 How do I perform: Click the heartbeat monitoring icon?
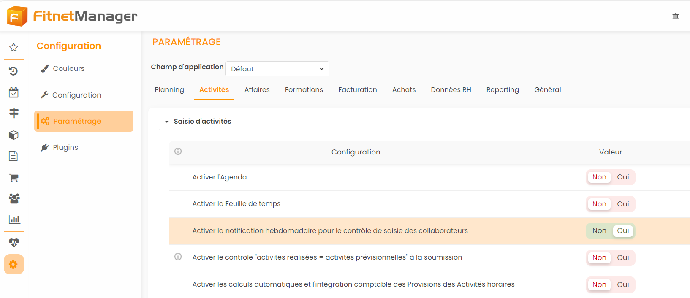(14, 243)
